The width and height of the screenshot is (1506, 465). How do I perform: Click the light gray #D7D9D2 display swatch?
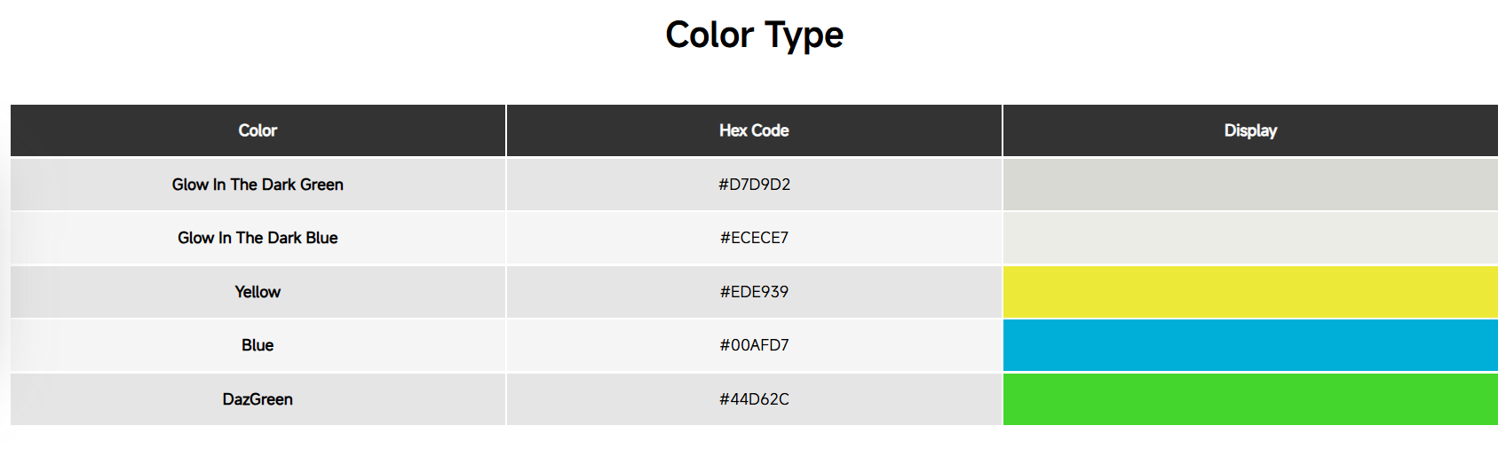coord(1250,185)
